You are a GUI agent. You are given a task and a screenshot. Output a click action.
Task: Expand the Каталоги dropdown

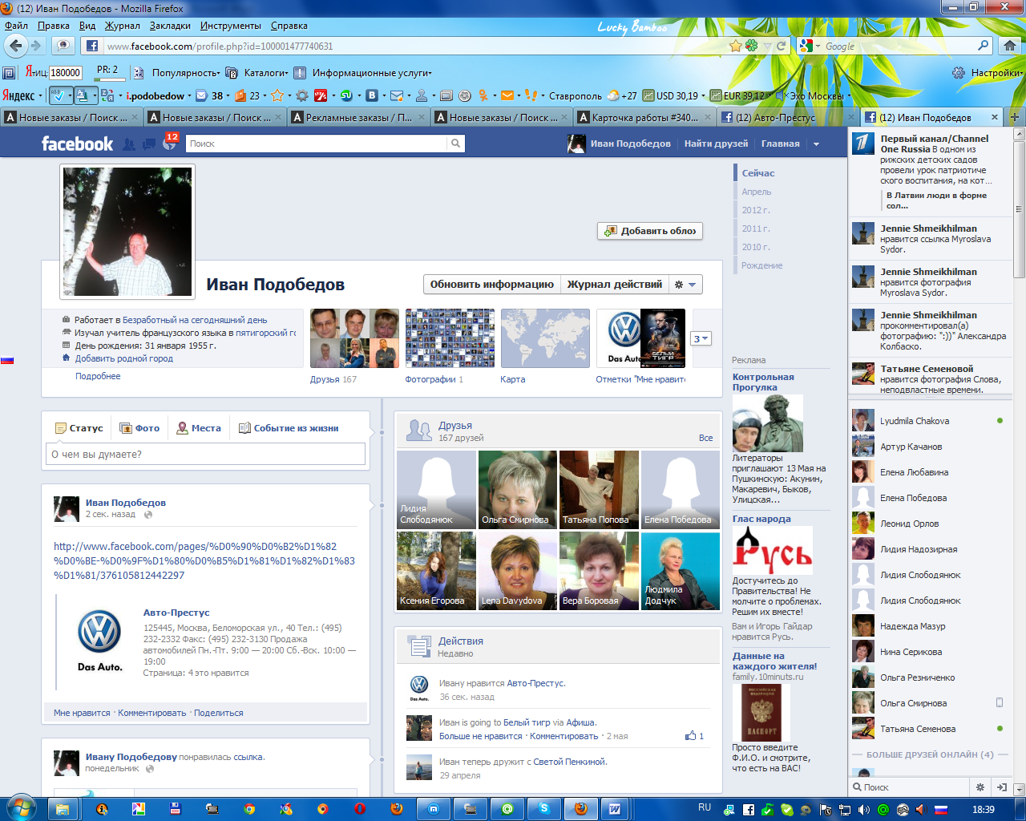(x=265, y=73)
